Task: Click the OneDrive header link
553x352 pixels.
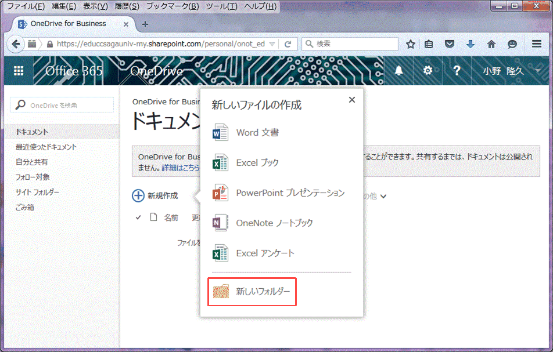Action: coord(157,71)
